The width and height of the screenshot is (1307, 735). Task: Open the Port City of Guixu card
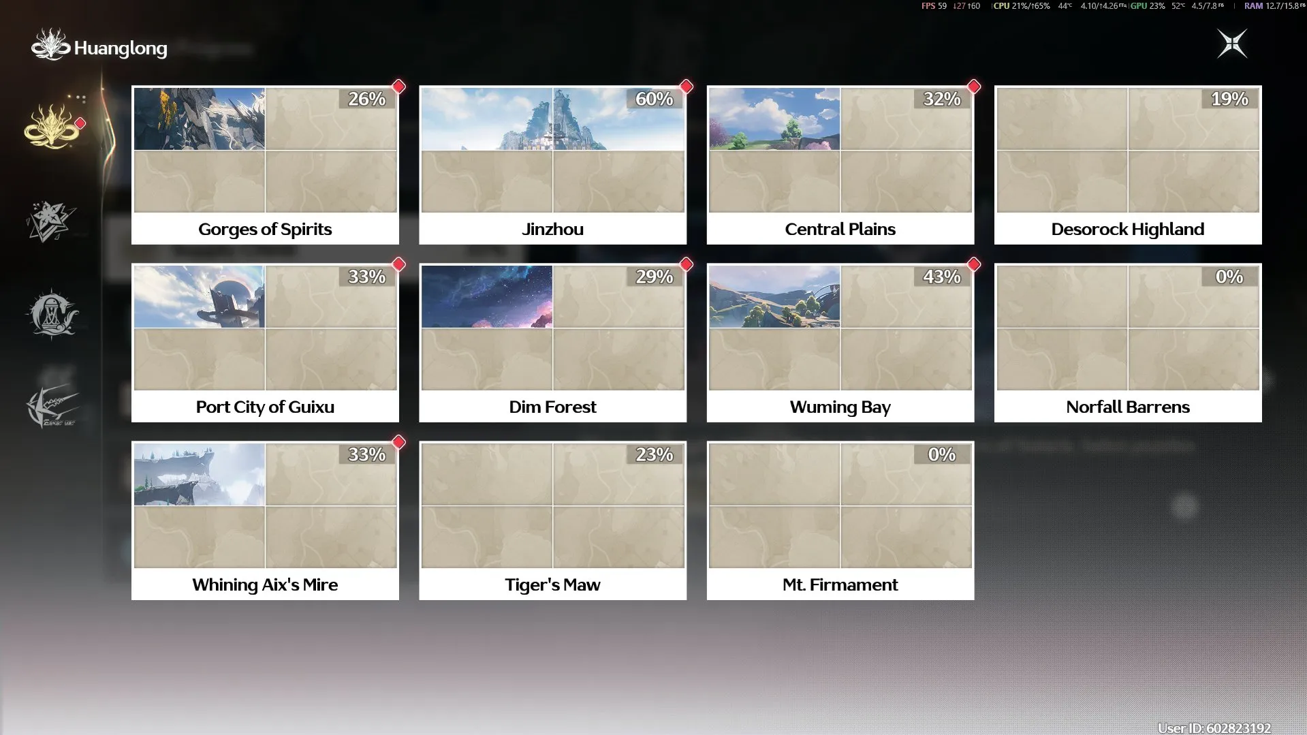[265, 343]
